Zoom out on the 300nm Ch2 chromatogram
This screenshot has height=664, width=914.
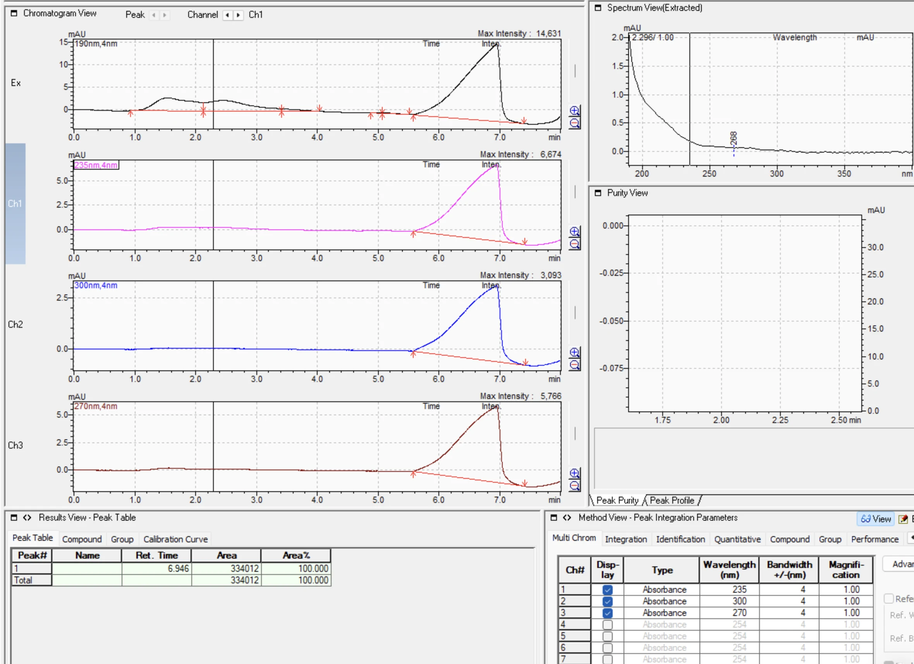tap(575, 365)
